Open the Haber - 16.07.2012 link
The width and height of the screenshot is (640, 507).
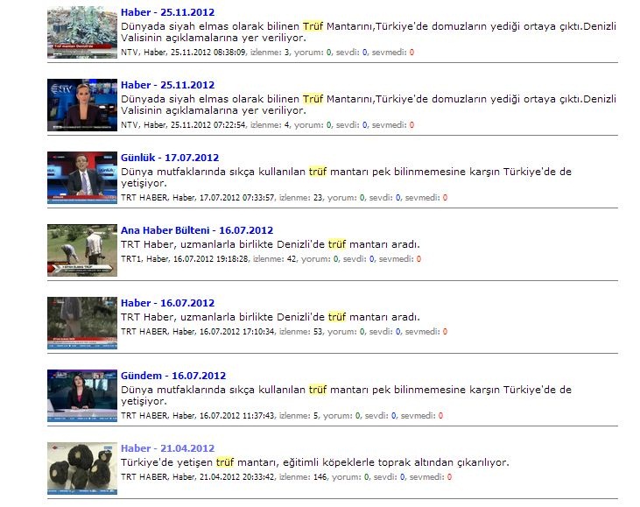tap(167, 303)
